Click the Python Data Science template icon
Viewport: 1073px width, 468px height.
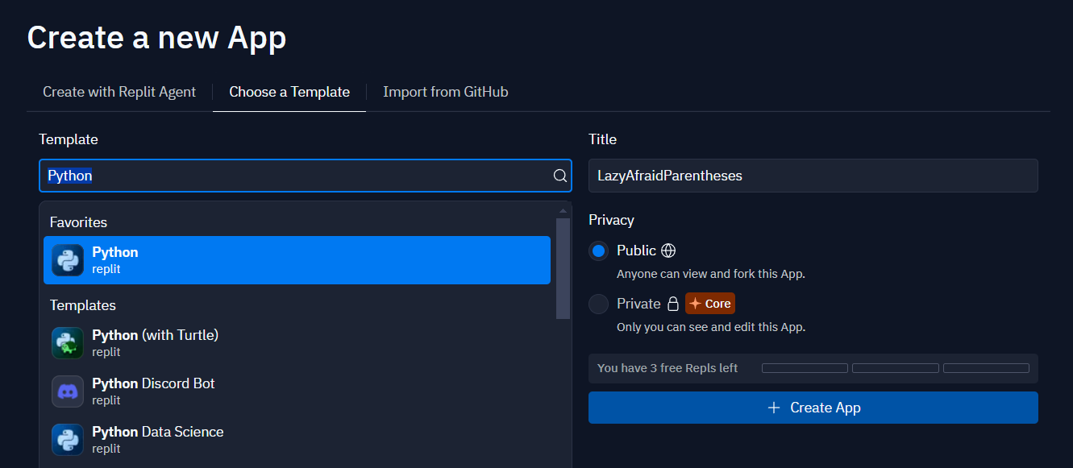(x=68, y=440)
